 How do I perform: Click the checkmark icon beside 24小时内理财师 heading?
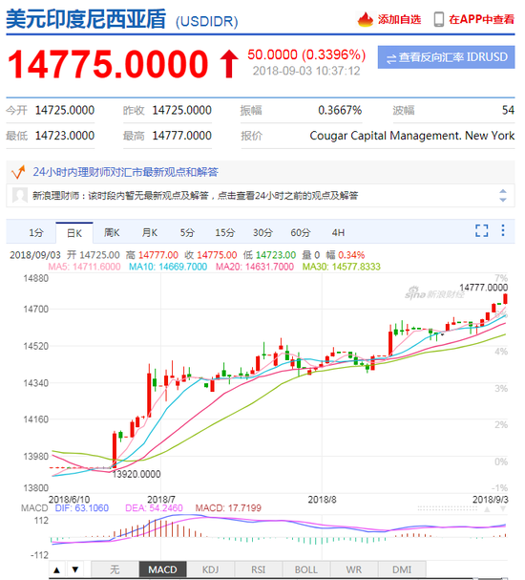click(x=18, y=172)
